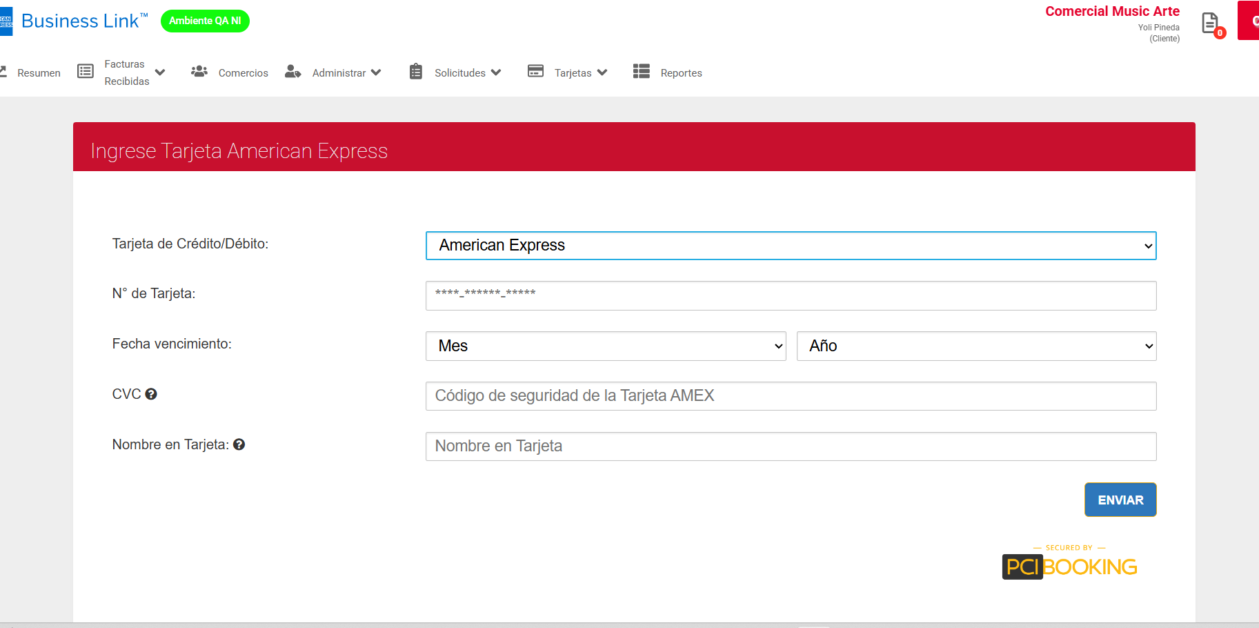The image size is (1259, 628).
Task: Open the Reportes menu item
Action: pyautogui.click(x=681, y=73)
